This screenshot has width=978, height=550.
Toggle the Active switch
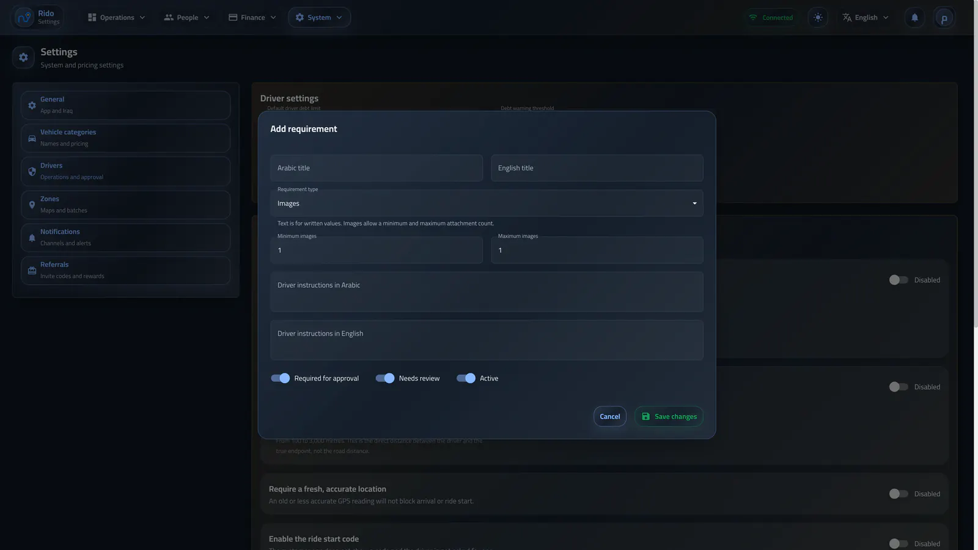(466, 378)
